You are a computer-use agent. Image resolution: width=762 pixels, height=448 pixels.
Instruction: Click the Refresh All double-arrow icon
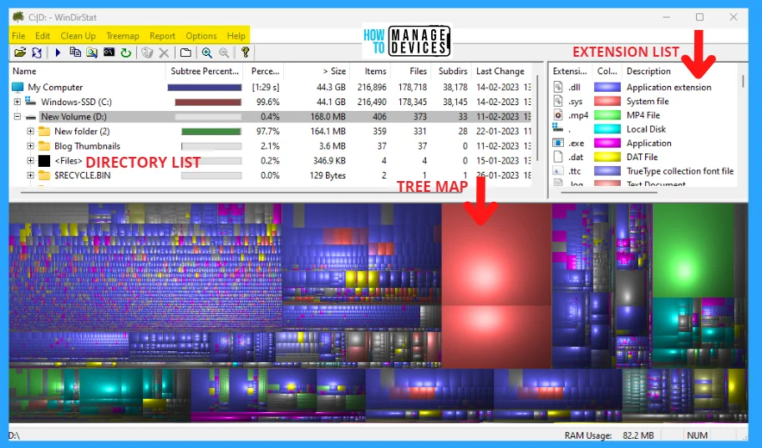pos(37,53)
